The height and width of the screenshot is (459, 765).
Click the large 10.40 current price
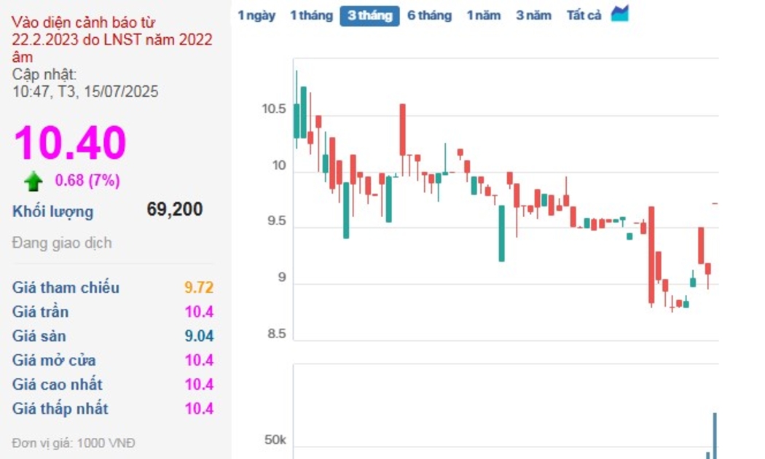click(x=70, y=143)
